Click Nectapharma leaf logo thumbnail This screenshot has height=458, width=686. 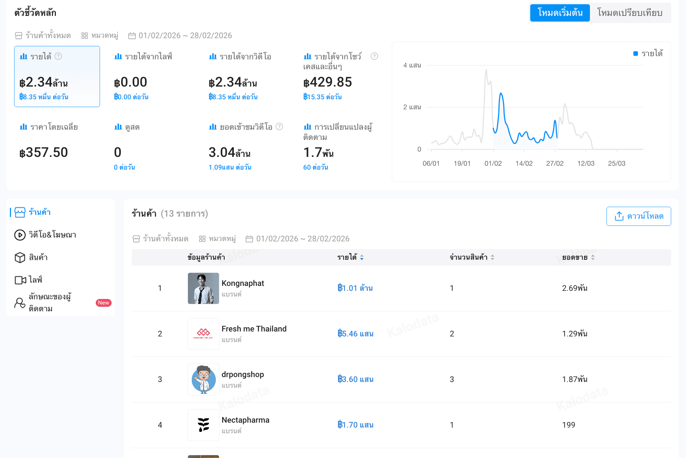click(x=203, y=425)
